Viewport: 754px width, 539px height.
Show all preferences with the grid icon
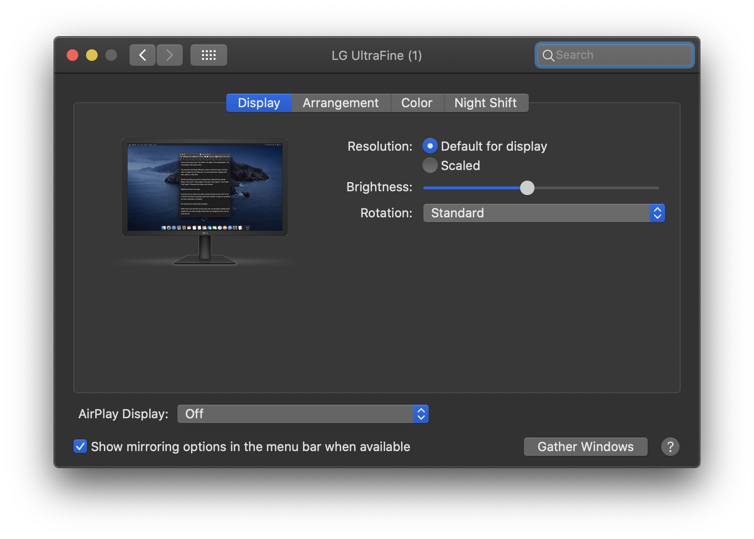point(208,55)
